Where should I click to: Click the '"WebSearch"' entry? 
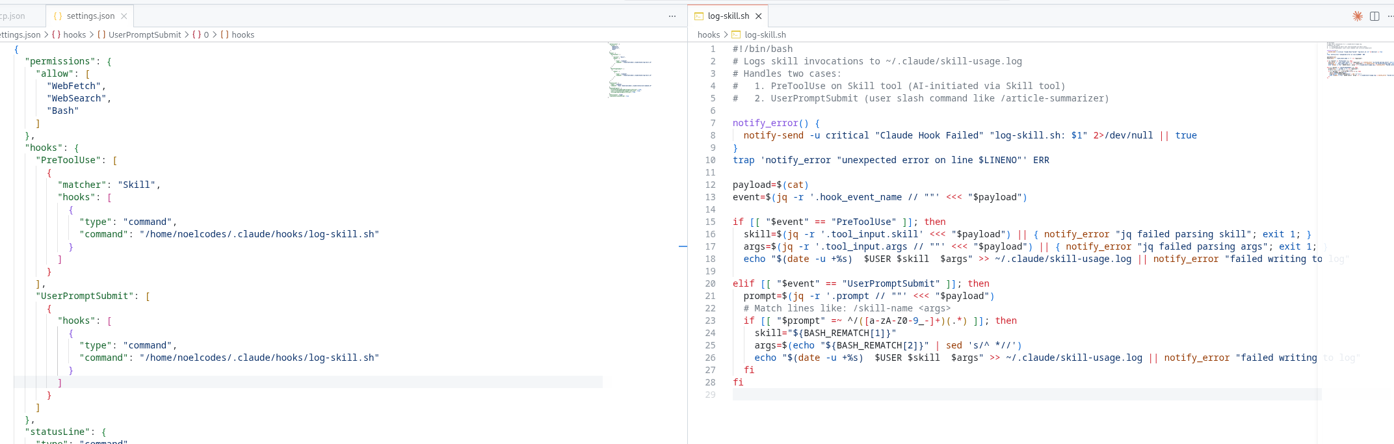pos(79,98)
